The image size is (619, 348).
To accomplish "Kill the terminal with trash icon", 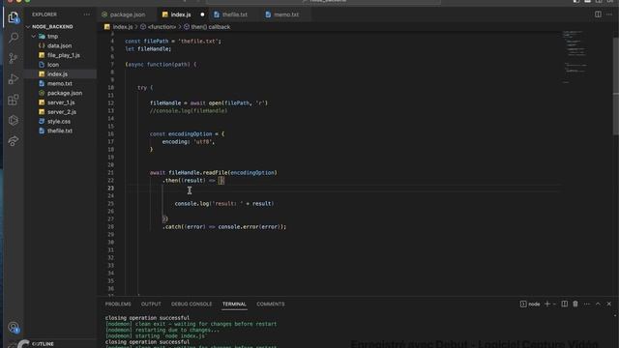I will (x=575, y=304).
